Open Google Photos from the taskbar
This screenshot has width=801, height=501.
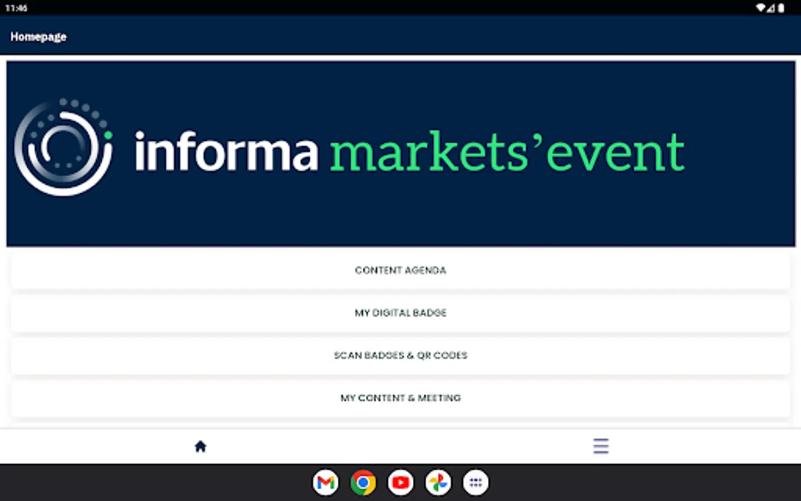pyautogui.click(x=438, y=483)
